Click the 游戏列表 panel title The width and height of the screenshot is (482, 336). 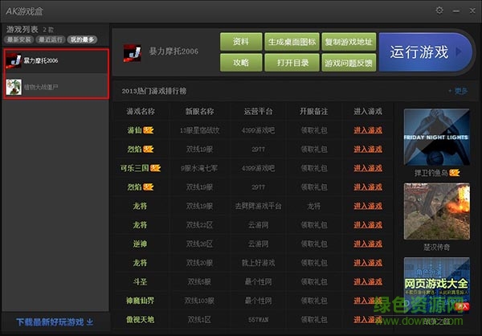(x=22, y=29)
